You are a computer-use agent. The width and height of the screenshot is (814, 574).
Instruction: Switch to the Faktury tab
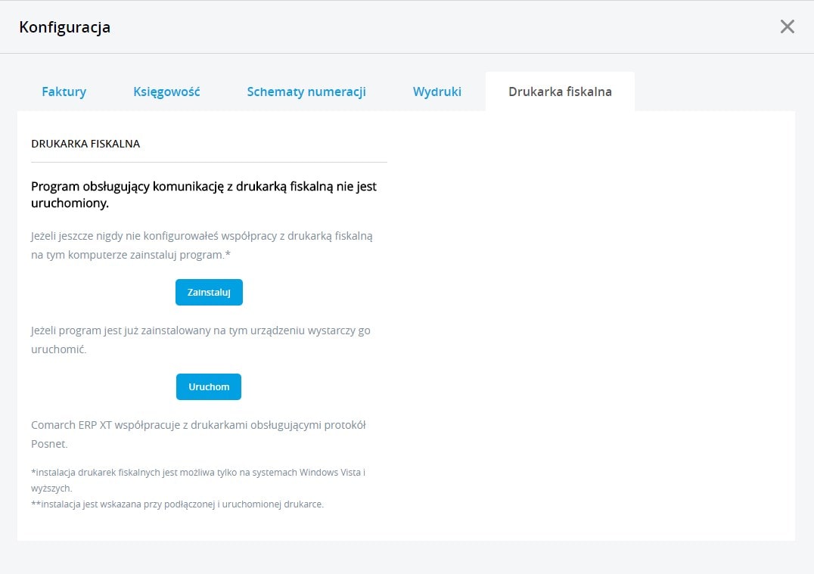point(64,92)
